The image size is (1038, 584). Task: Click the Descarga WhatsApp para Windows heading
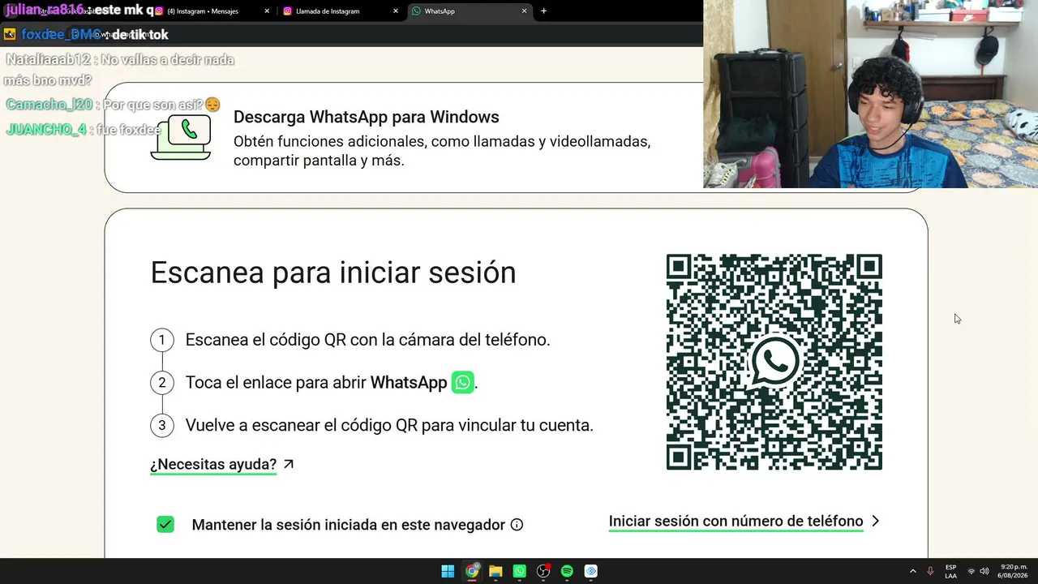point(367,117)
